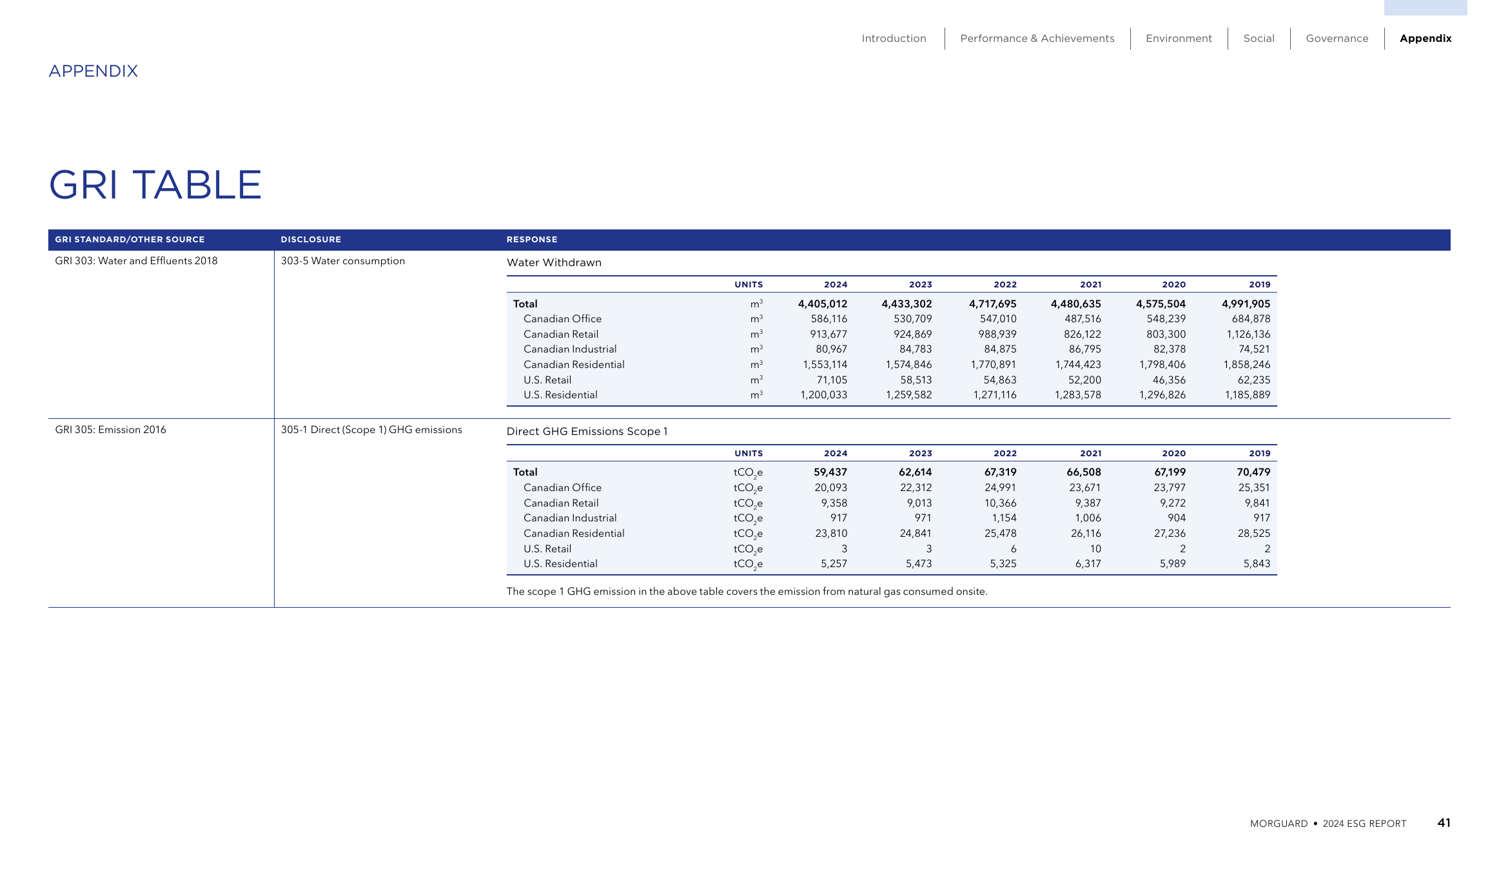Select the GRI TABLE title
Viewport: 1499px width, 870px height.
pyautogui.click(x=155, y=185)
